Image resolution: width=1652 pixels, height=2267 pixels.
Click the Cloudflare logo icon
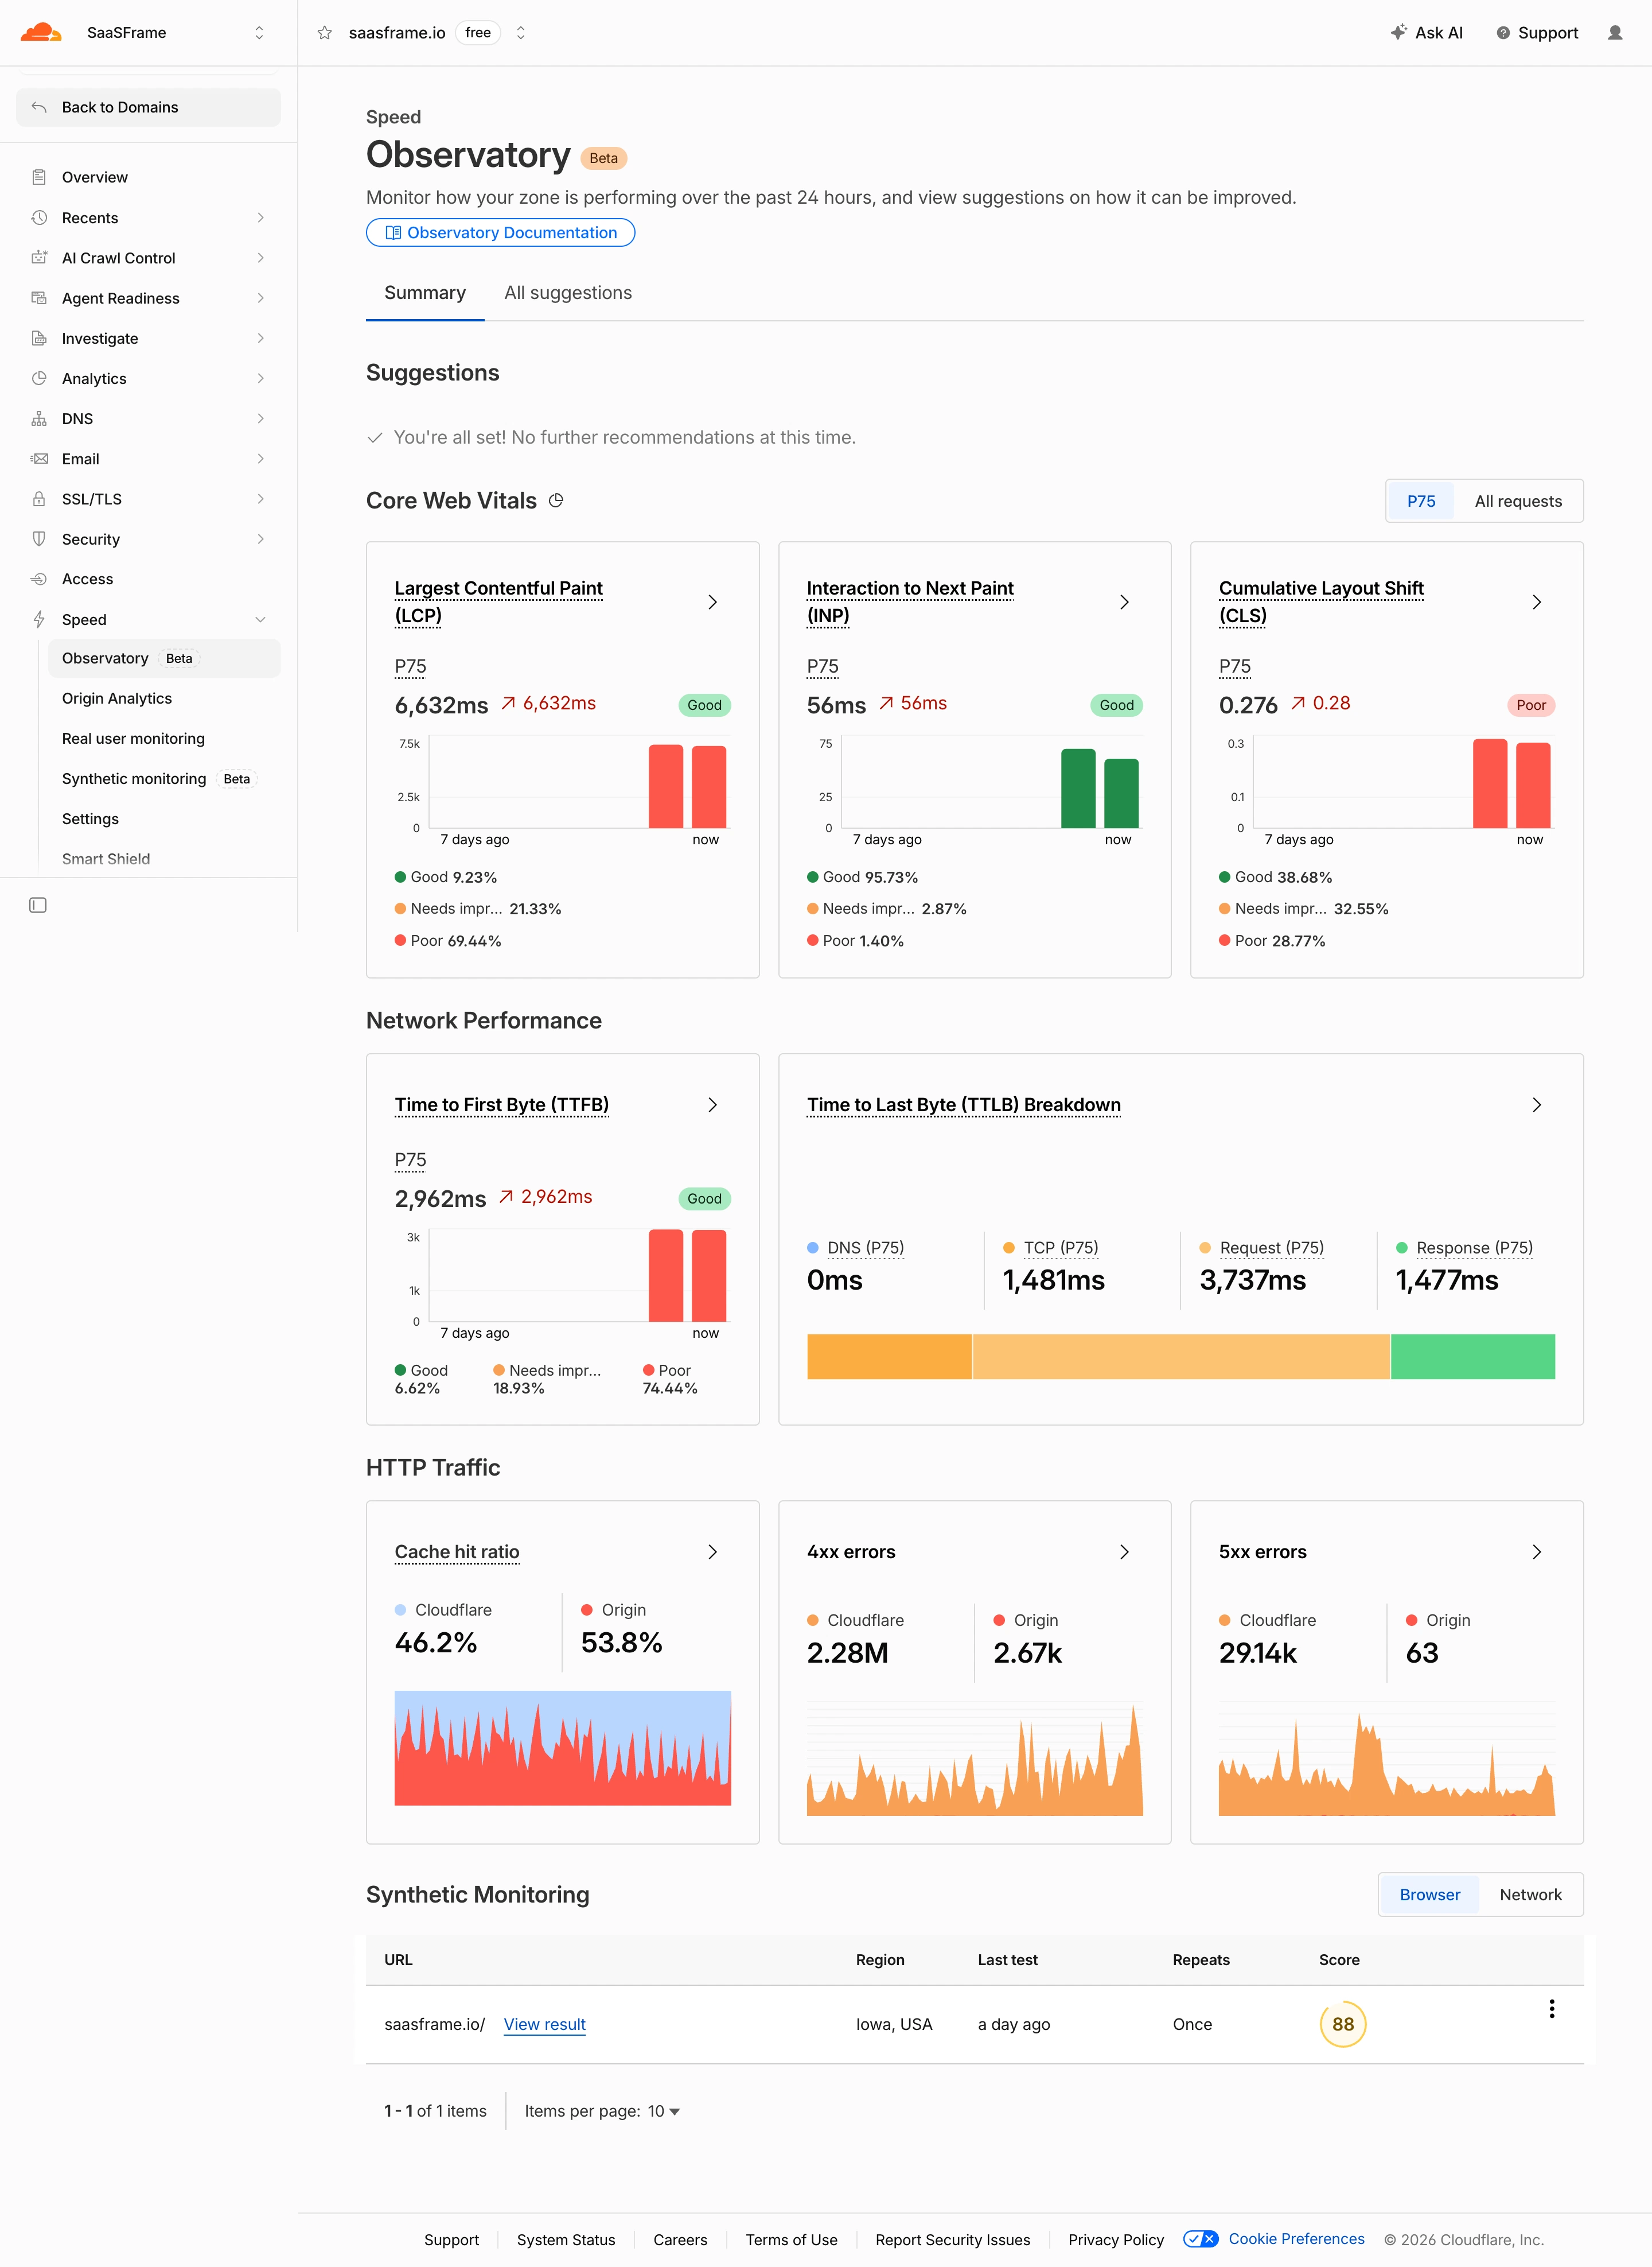coord(41,32)
